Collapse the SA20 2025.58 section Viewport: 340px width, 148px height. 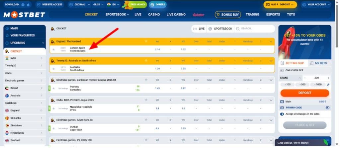pyautogui.click(x=271, y=120)
